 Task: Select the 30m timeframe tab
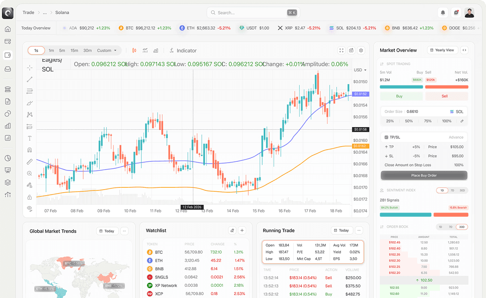click(x=88, y=51)
